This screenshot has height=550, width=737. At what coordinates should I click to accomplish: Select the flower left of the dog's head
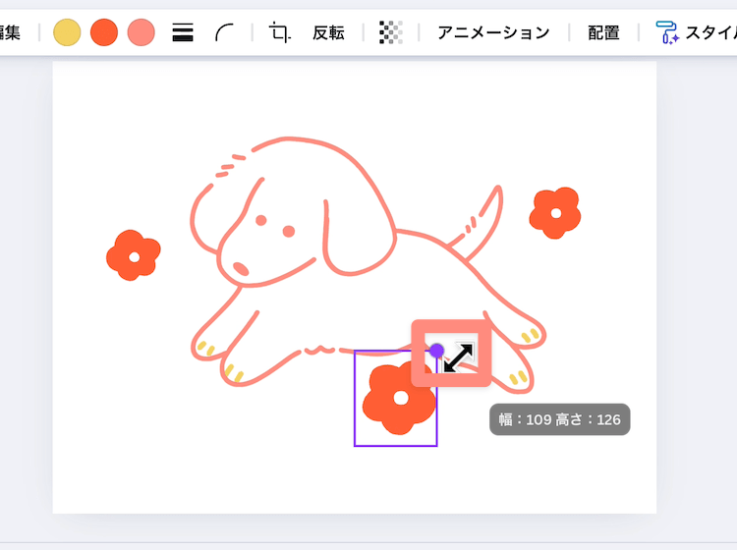(134, 255)
